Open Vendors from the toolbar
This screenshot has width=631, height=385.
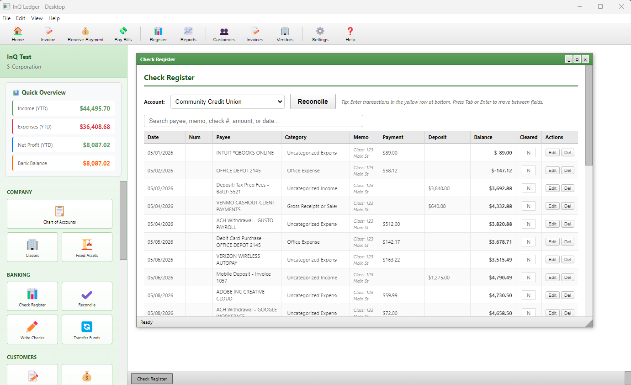[285, 34]
